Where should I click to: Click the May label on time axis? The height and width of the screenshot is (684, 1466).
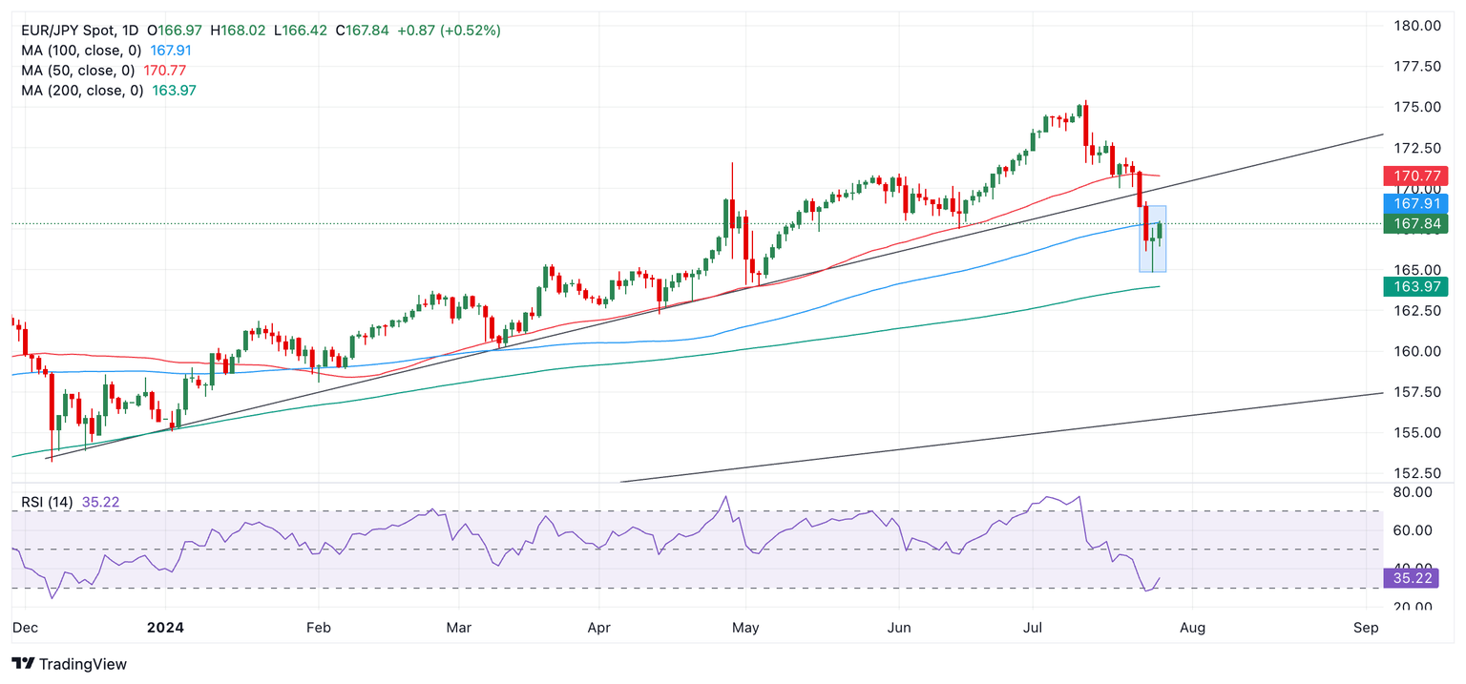coord(744,629)
